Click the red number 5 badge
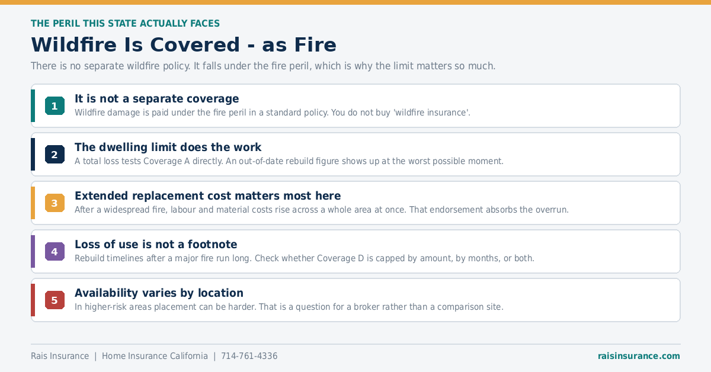 [55, 300]
